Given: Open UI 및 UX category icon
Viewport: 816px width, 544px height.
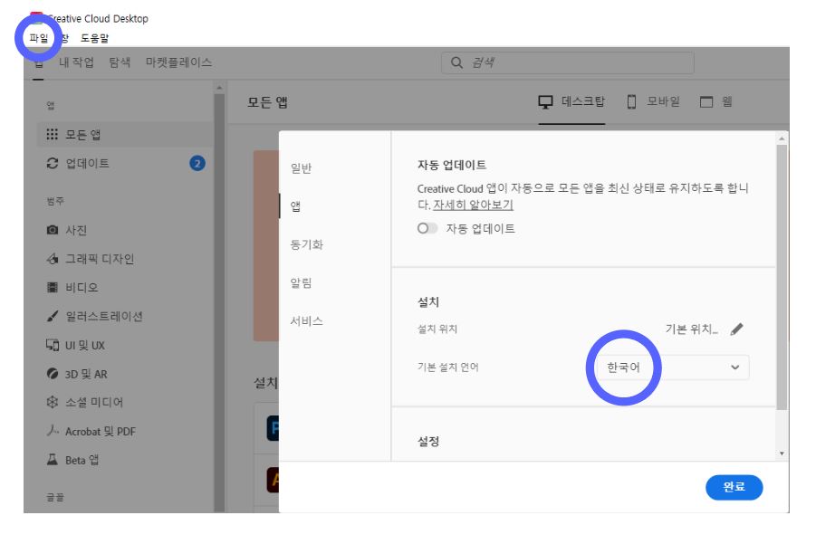Looking at the screenshot, I should coord(52,345).
